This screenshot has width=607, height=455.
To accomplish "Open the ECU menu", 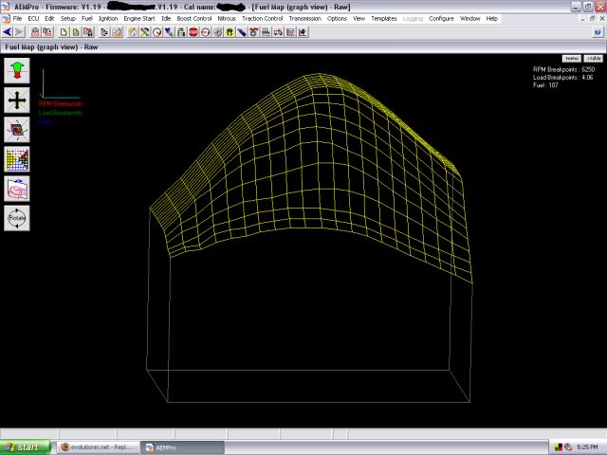I will point(33,19).
